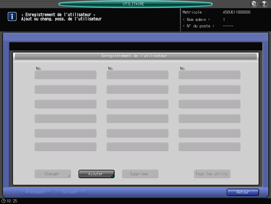
Task: Select the UTILITAIRE title bar
Action: tap(135, 4)
